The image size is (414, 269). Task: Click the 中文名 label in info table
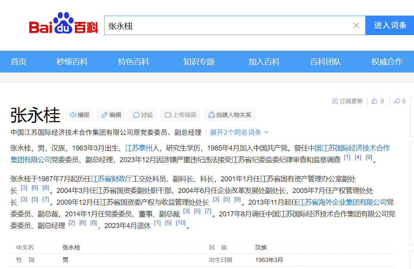tap(25, 248)
